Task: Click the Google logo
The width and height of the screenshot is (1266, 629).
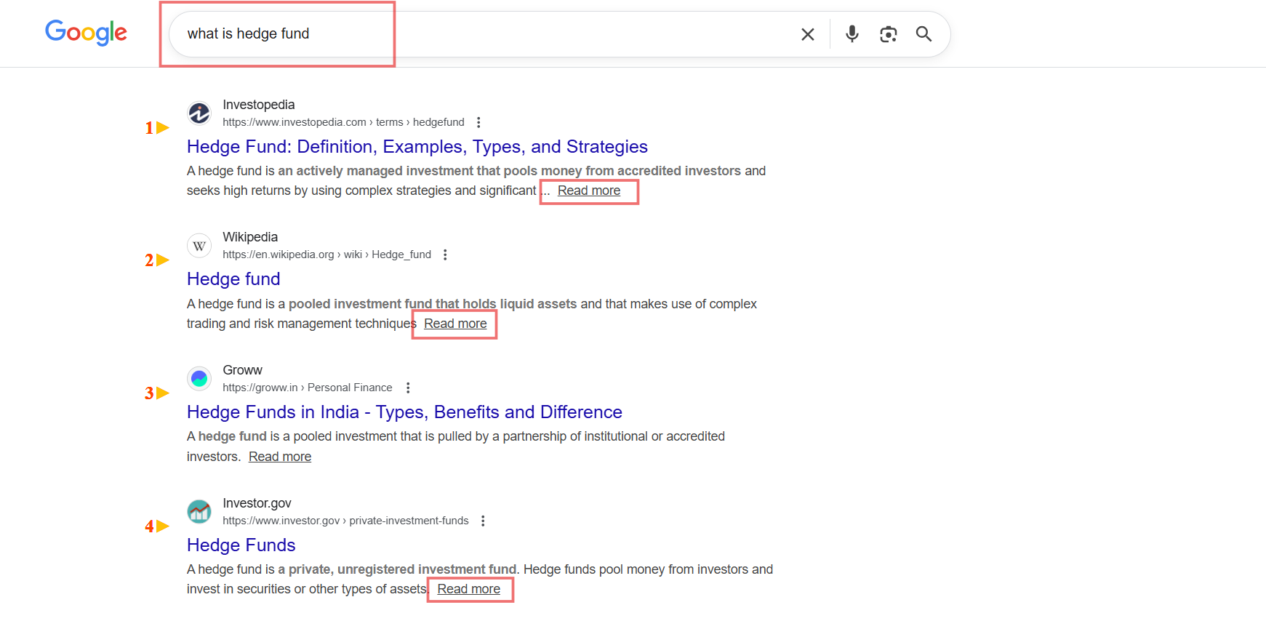Action: point(86,33)
